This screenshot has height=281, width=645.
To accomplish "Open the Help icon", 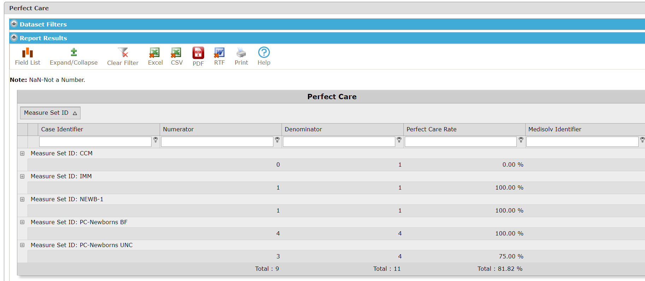I will [x=264, y=53].
